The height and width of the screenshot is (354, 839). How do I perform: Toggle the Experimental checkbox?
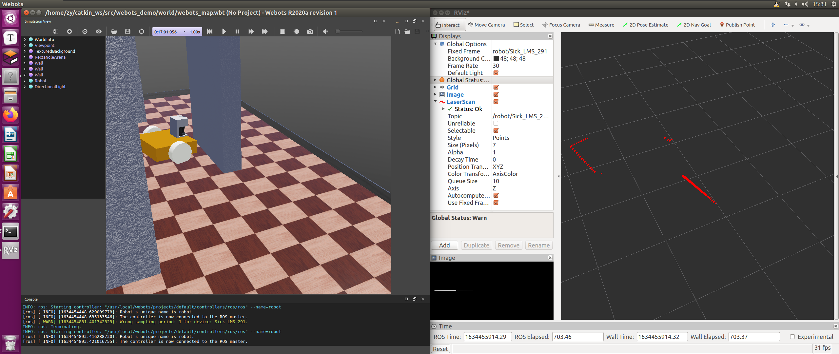[x=792, y=337]
